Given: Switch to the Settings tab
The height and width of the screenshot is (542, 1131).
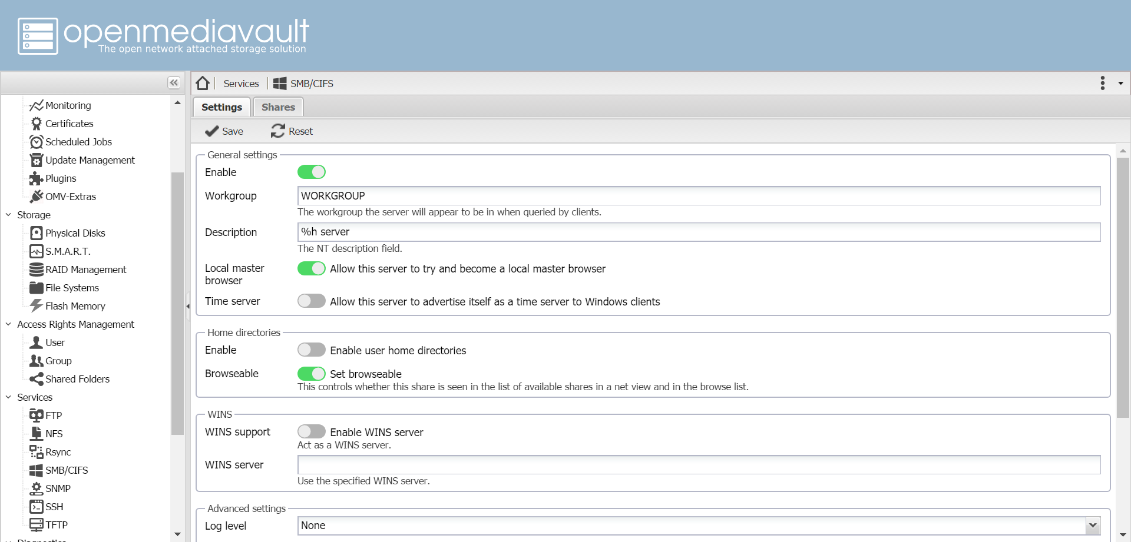Looking at the screenshot, I should coord(222,107).
